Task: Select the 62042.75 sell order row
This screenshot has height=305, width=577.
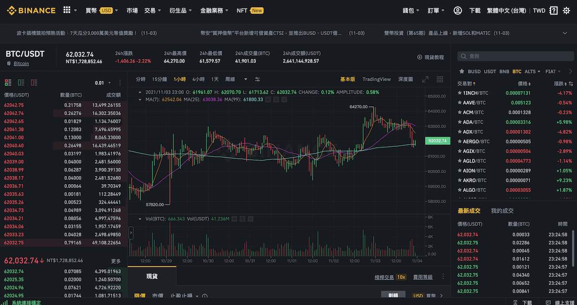Action: click(x=63, y=105)
